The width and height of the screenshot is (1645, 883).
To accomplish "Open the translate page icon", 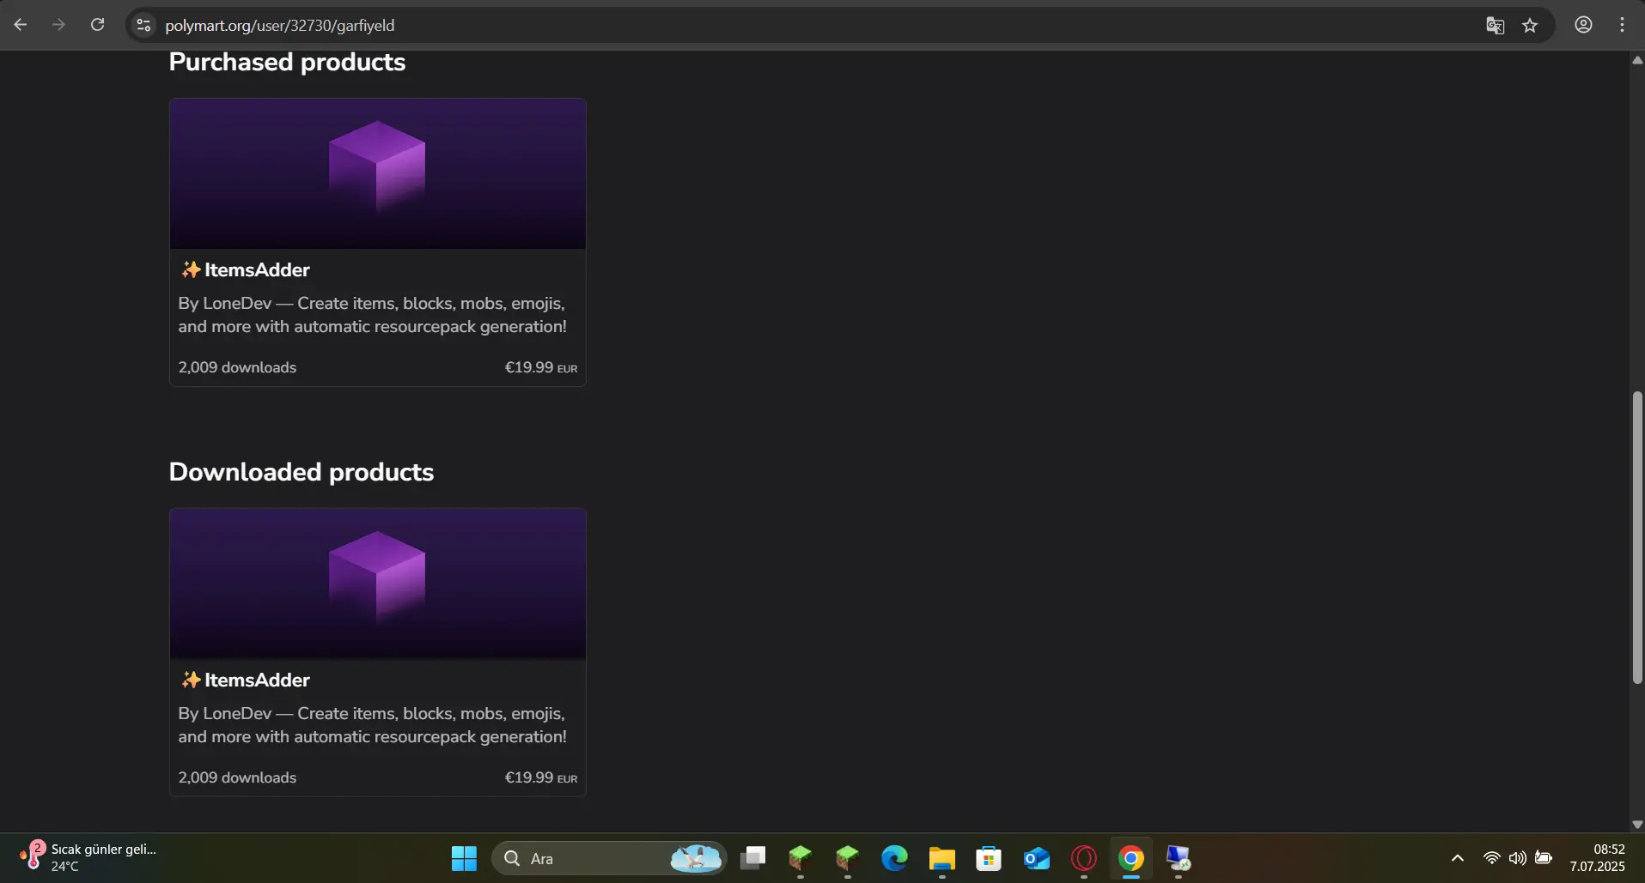I will (1495, 25).
